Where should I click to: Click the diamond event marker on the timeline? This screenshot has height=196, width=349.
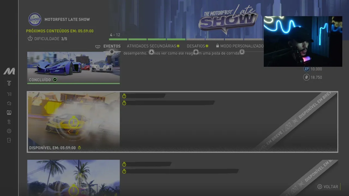coord(196,52)
